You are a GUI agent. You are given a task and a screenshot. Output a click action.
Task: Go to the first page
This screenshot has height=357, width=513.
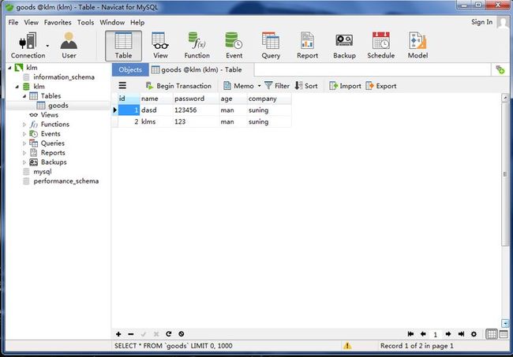(410, 334)
